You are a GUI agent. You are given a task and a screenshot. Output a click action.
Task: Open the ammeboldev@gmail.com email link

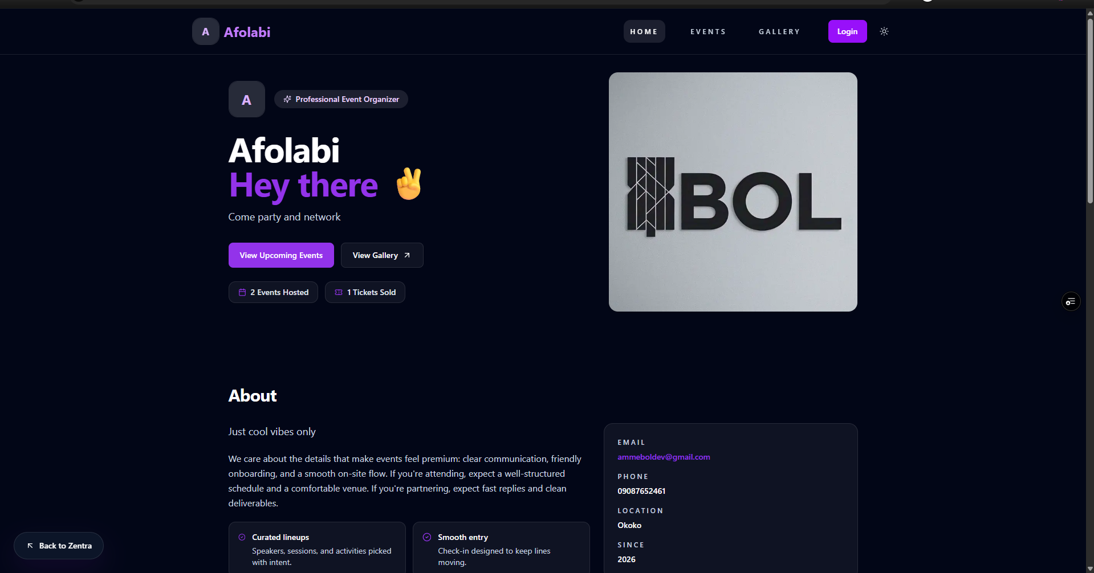tap(664, 457)
